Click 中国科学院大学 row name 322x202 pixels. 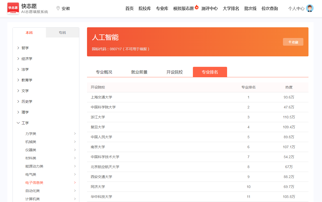(103, 107)
